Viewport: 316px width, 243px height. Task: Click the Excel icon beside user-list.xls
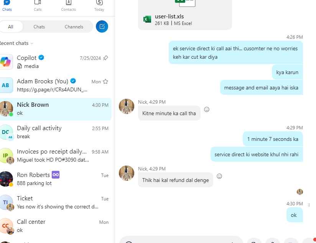(x=147, y=20)
